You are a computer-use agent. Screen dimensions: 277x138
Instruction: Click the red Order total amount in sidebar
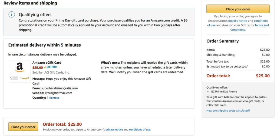tap(263, 76)
